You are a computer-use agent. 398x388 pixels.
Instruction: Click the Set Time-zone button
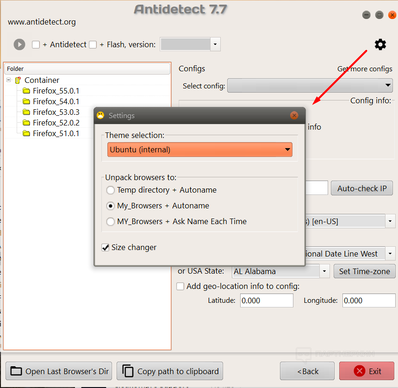click(365, 271)
